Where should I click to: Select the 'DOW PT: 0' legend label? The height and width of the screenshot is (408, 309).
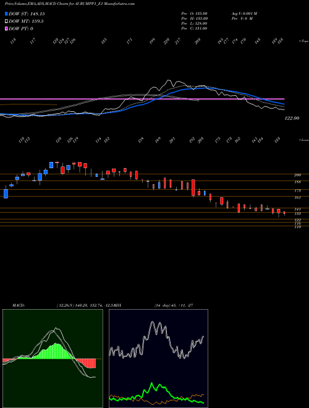[x=21, y=28]
